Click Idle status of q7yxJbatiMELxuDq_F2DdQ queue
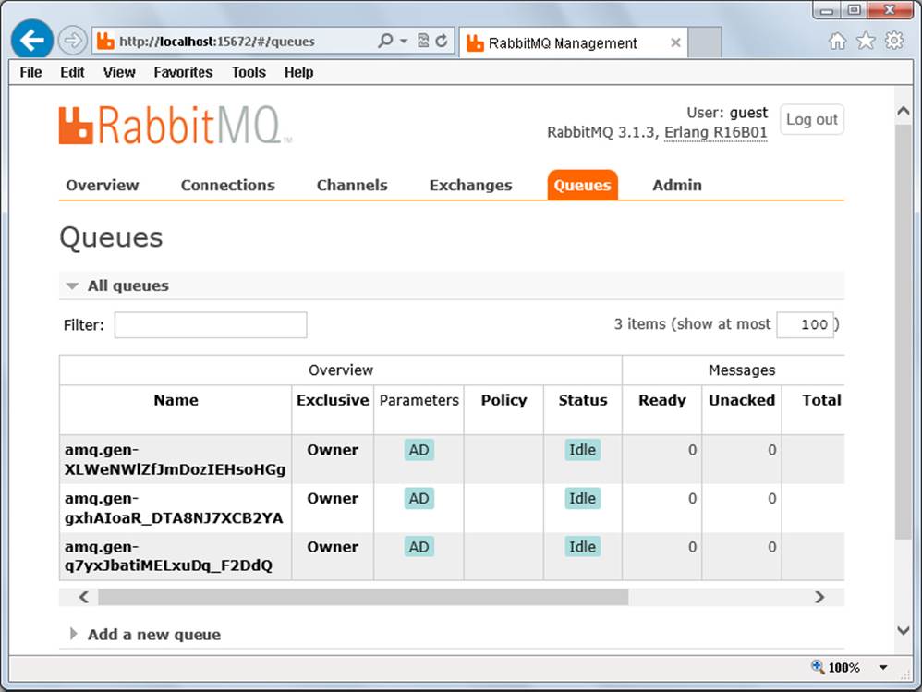The image size is (922, 692). click(x=582, y=547)
